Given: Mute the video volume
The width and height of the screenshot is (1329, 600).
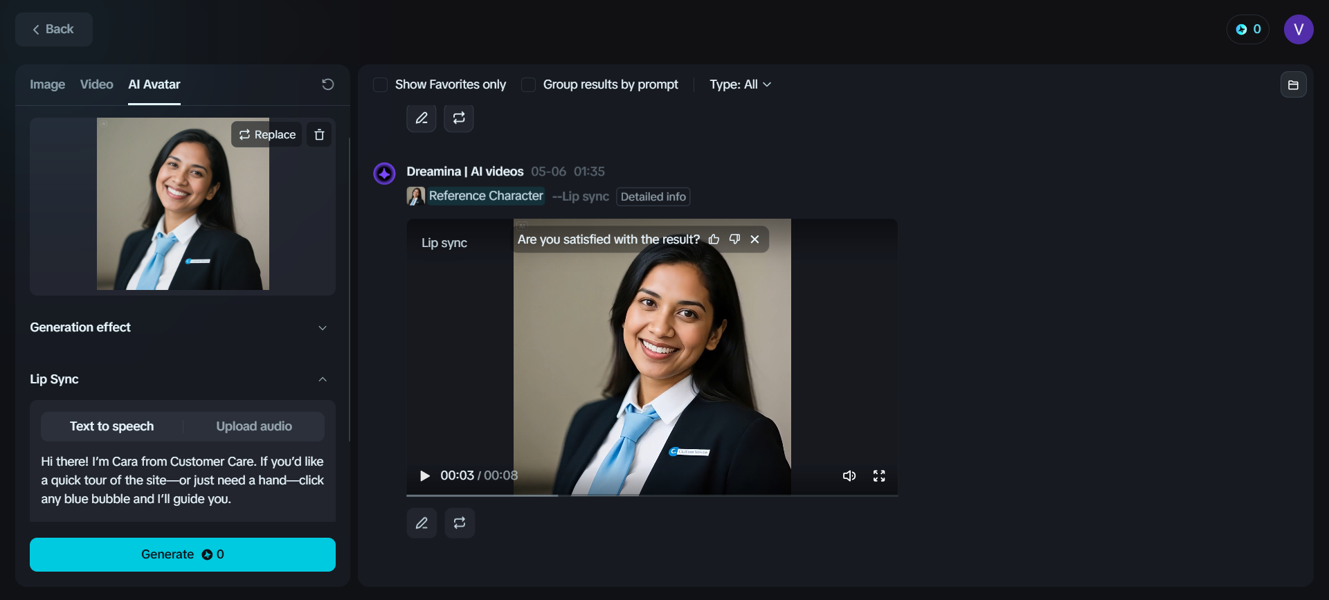Looking at the screenshot, I should pyautogui.click(x=849, y=475).
